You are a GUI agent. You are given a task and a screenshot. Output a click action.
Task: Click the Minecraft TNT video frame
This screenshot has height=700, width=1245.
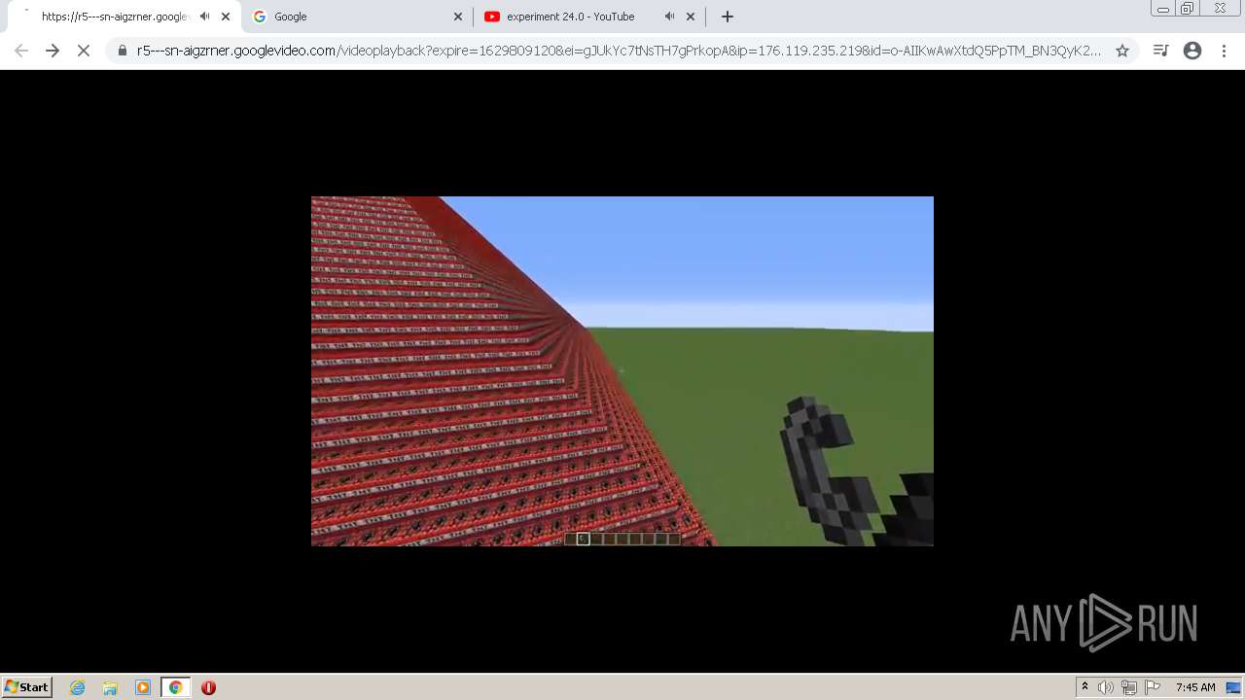click(622, 371)
